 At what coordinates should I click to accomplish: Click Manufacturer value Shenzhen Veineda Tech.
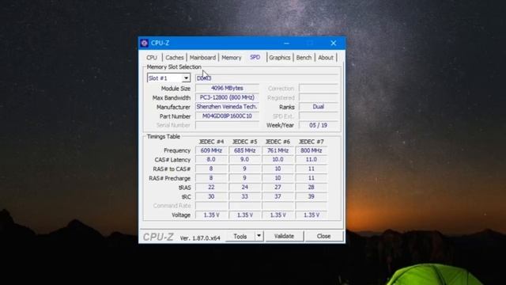point(227,107)
